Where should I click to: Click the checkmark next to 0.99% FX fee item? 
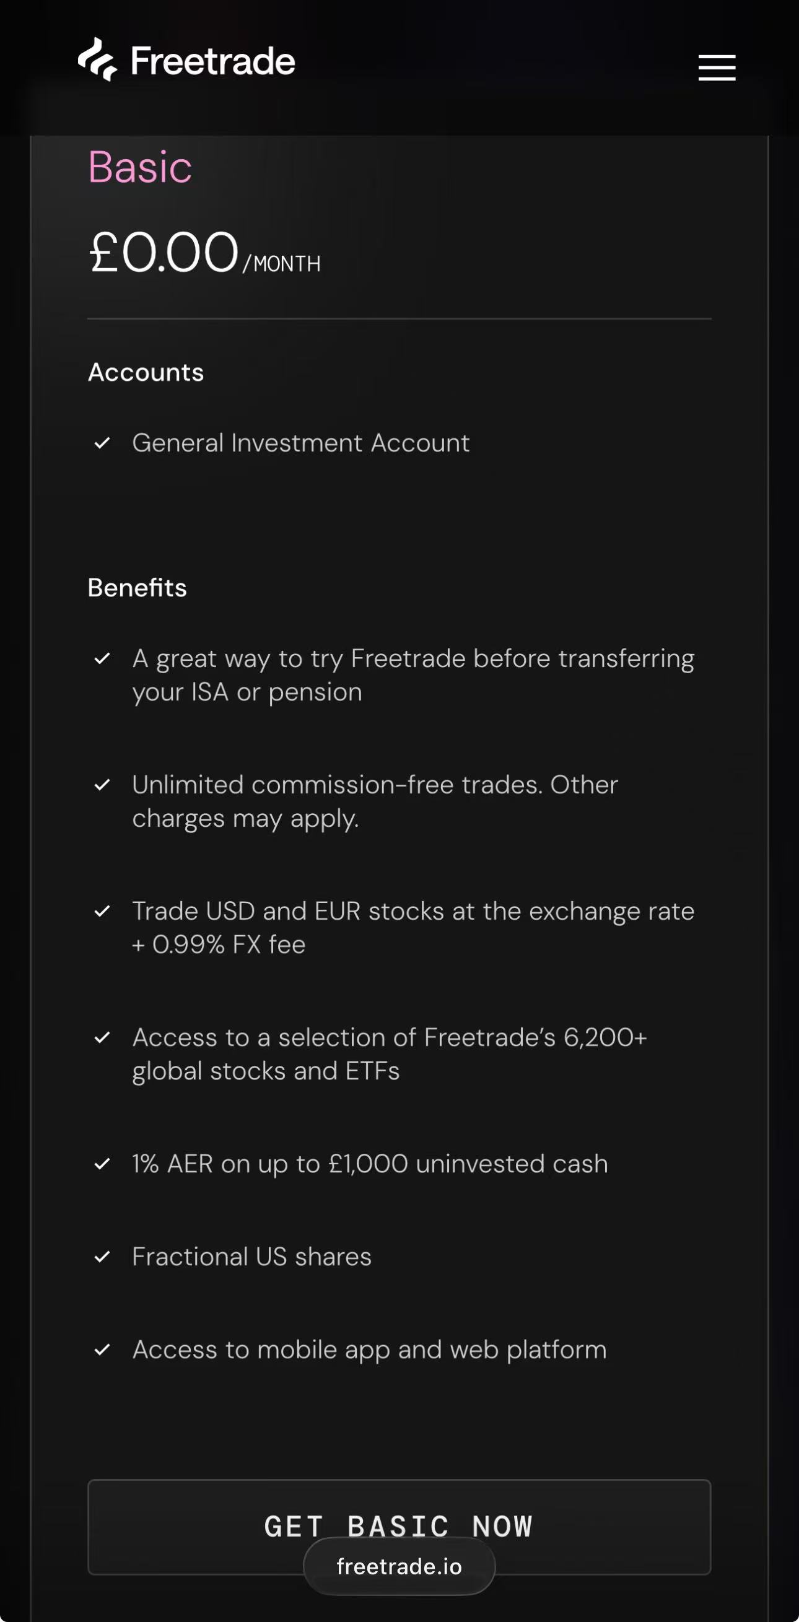point(102,911)
